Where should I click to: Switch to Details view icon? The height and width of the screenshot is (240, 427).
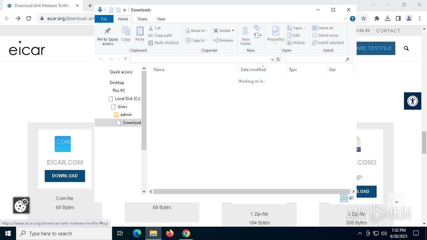[344, 198]
